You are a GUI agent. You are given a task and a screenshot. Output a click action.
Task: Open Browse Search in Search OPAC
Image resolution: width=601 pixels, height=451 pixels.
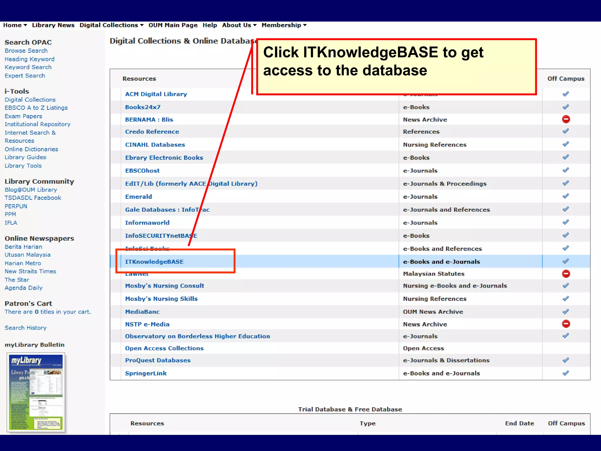(26, 51)
